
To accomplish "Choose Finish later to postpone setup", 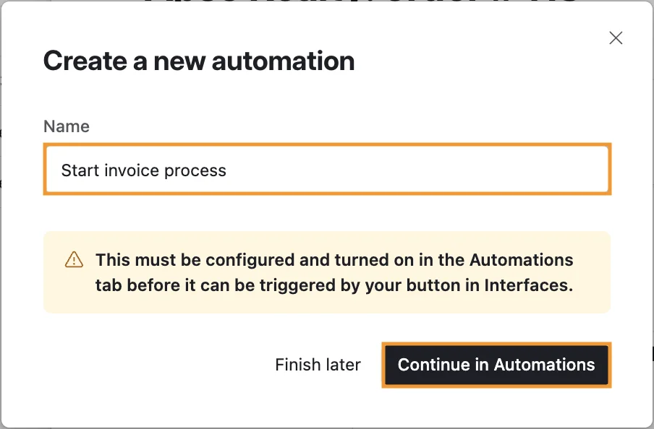I will pos(318,365).
